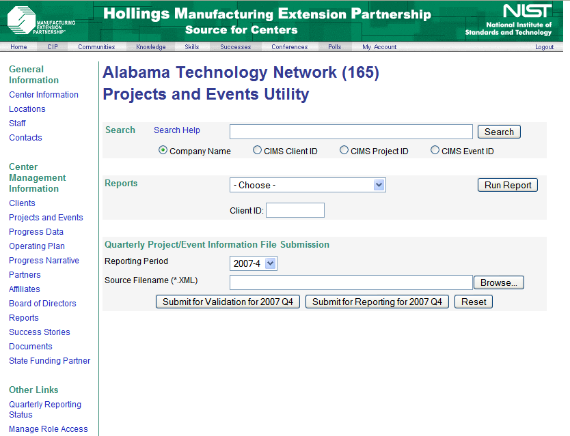Open the Clients sidebar link
The height and width of the screenshot is (436, 570).
pos(22,203)
